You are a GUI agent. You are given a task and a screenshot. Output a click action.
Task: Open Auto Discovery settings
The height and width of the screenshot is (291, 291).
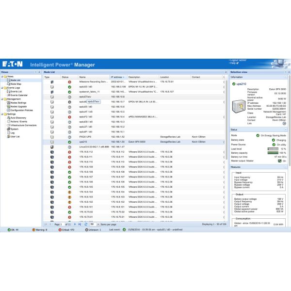click(x=18, y=118)
